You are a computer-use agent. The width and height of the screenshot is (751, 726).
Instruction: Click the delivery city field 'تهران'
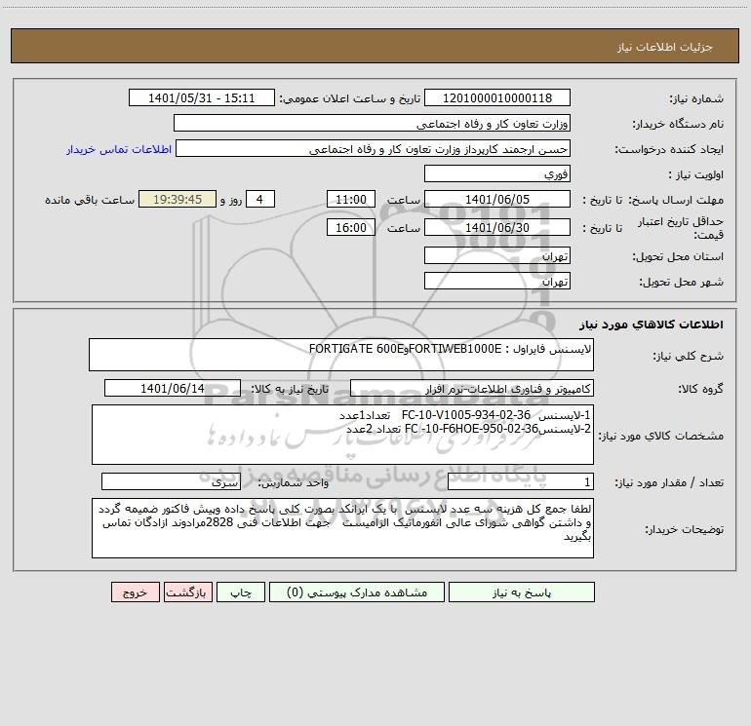coord(497,281)
